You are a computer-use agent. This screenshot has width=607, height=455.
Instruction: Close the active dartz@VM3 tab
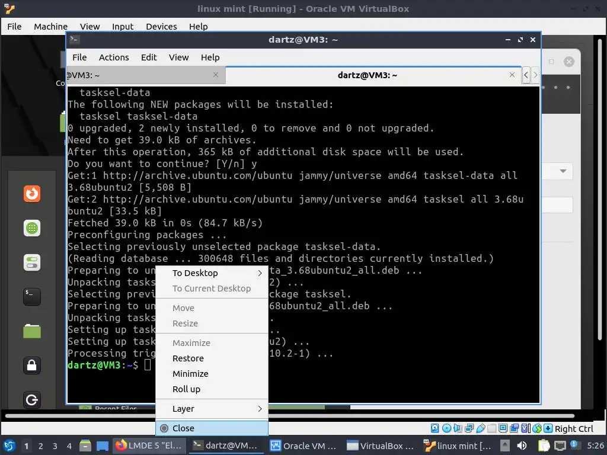click(512, 75)
